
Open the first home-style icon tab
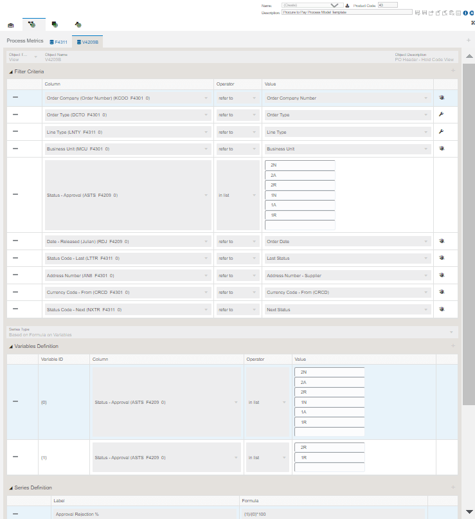[x=11, y=25]
